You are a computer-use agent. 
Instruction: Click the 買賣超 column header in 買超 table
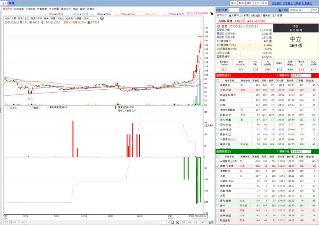256,81
